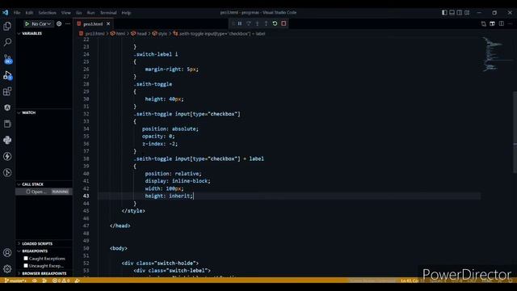The height and width of the screenshot is (291, 517).
Task: Open the Manage gear in activity bar
Action: 7,269
